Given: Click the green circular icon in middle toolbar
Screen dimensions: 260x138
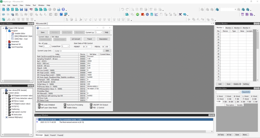Looking at the screenshot, I should point(137,15).
